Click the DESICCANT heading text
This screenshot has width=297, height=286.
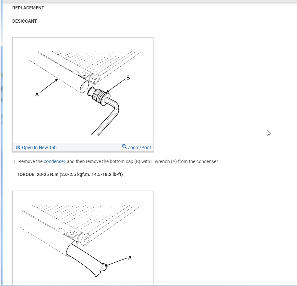pos(24,21)
